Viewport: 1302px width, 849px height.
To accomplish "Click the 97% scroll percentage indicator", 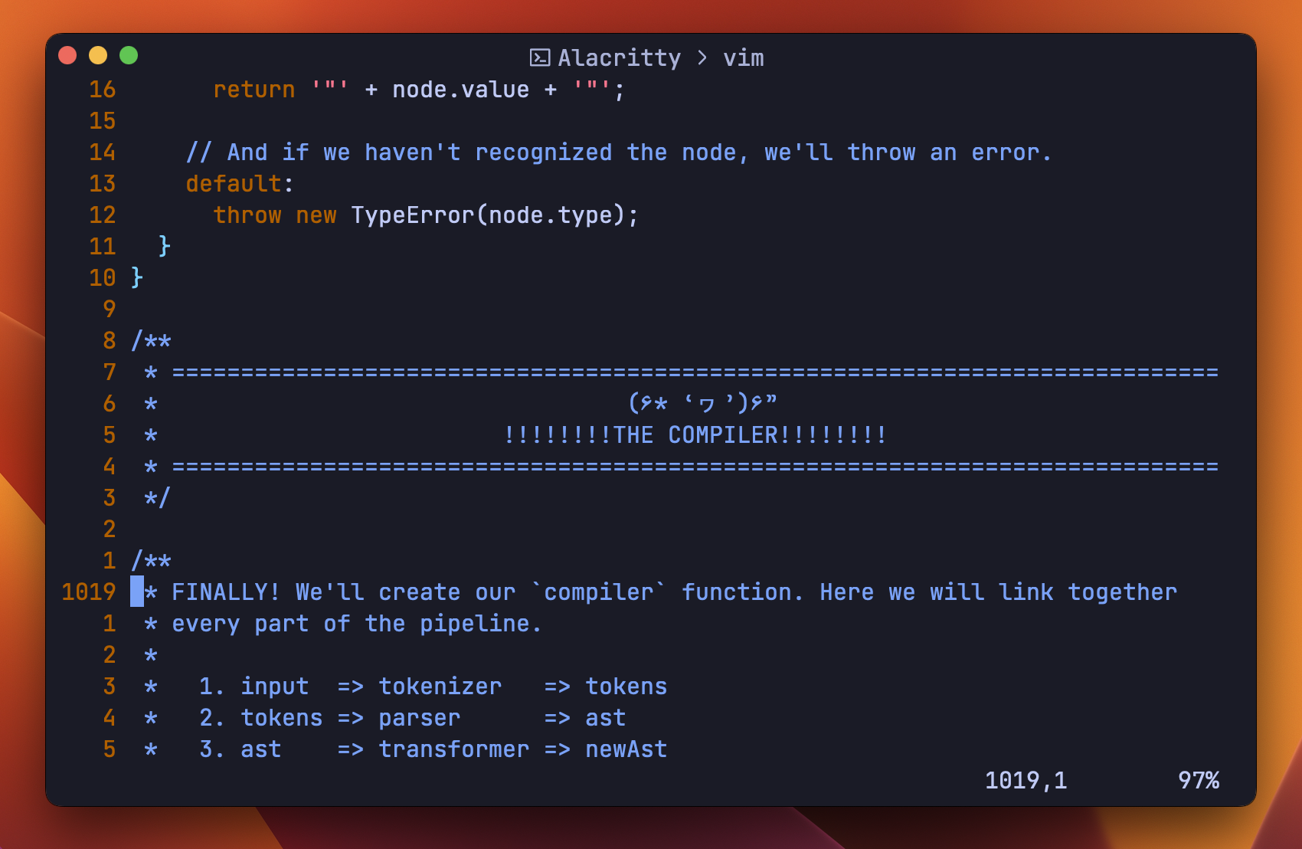I will [x=1198, y=780].
